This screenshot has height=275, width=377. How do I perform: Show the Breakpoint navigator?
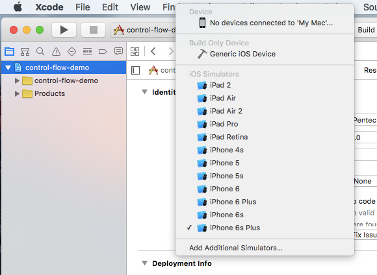point(103,51)
